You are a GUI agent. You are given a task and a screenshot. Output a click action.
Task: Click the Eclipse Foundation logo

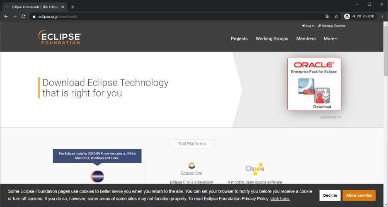coord(60,38)
